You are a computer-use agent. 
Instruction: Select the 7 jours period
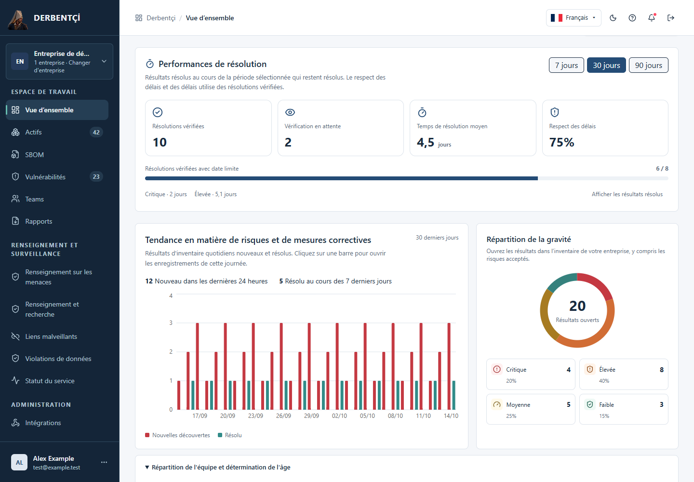click(566, 65)
